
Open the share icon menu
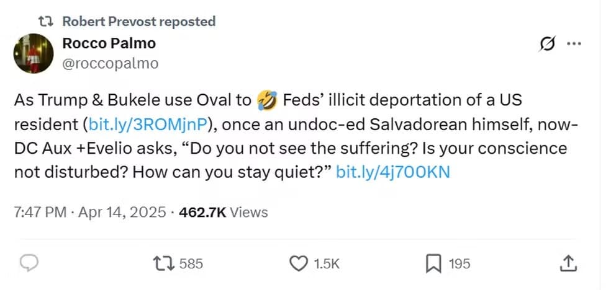click(x=568, y=264)
